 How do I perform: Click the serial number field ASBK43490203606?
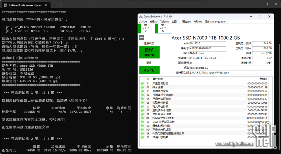click(x=208, y=48)
